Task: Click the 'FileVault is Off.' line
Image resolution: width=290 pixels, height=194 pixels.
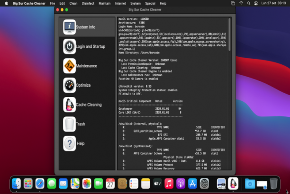Action: [x=130, y=94]
